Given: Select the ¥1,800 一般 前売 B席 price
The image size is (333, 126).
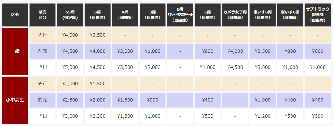Looking at the screenshot, I should tap(152, 51).
